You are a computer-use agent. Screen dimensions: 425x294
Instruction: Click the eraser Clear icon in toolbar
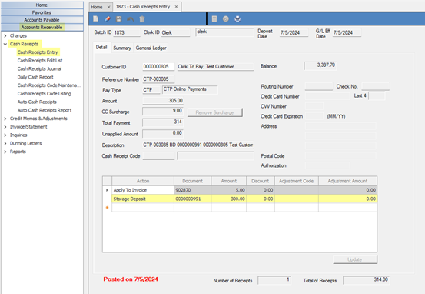(x=108, y=18)
